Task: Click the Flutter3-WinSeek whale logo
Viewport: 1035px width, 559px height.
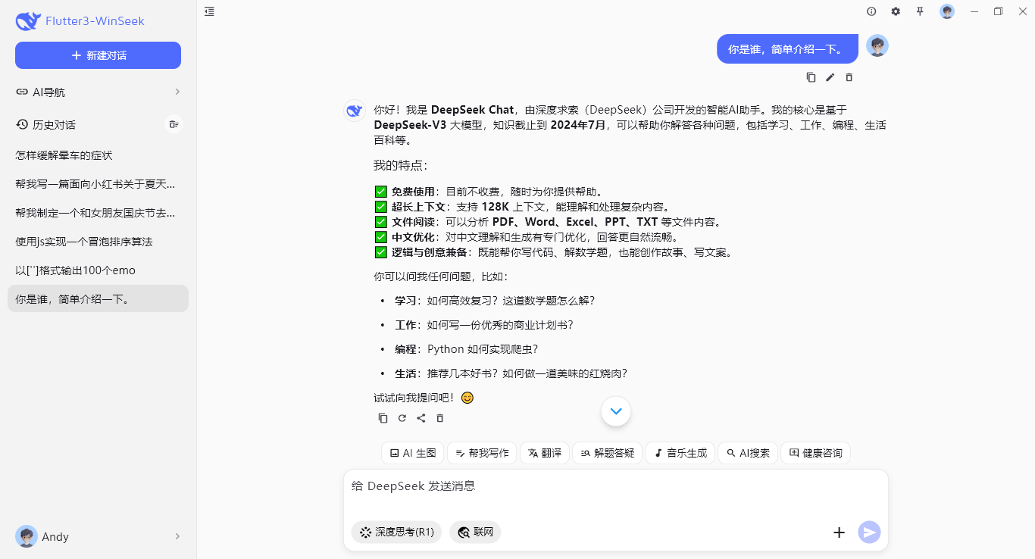Action: 28,21
